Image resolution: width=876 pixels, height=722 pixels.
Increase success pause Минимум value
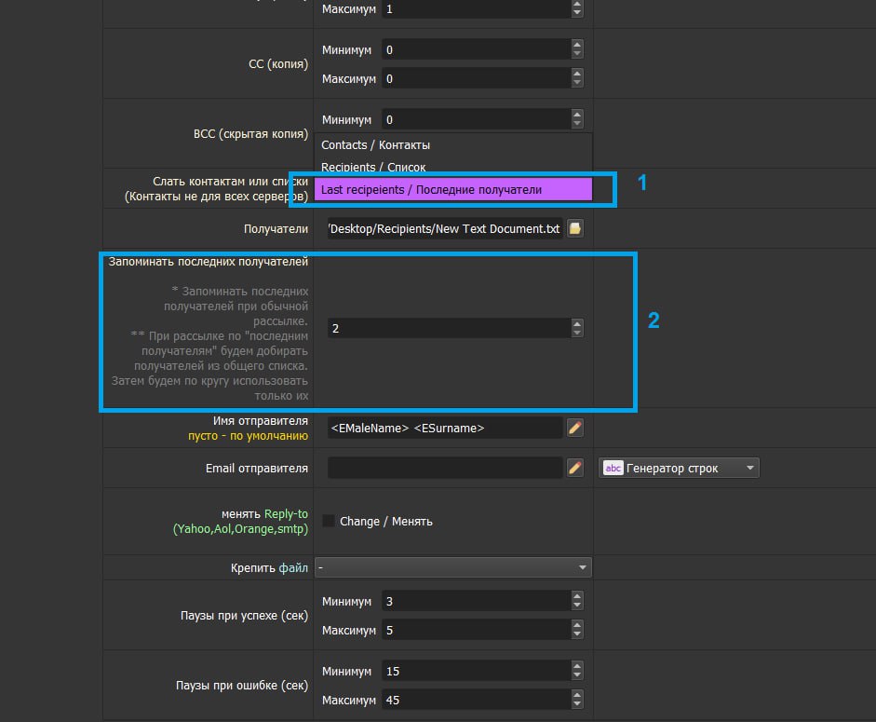point(577,596)
